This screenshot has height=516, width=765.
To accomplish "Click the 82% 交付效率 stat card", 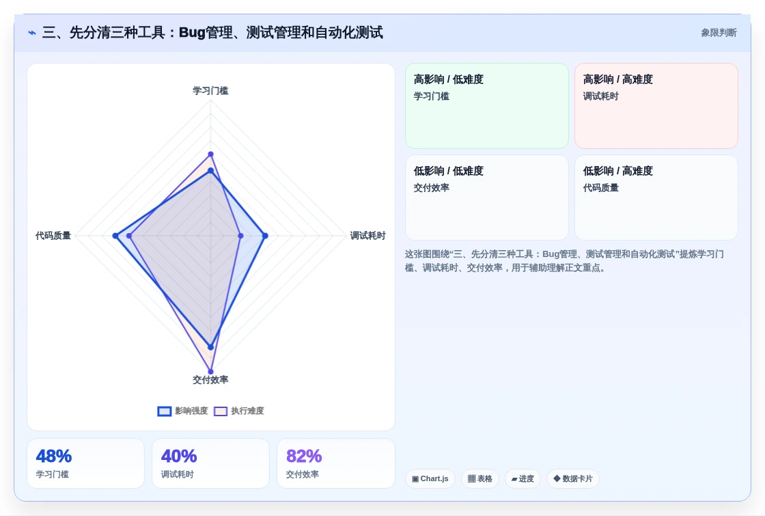I will [336, 463].
